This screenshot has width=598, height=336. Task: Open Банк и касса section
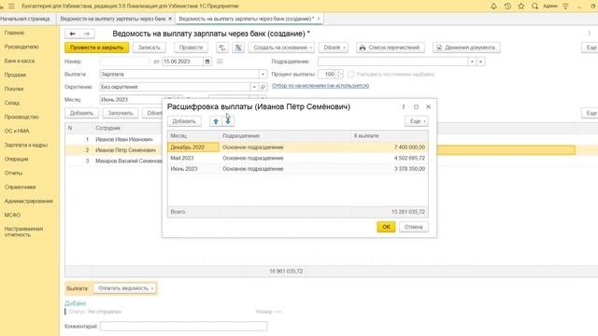pyautogui.click(x=20, y=61)
